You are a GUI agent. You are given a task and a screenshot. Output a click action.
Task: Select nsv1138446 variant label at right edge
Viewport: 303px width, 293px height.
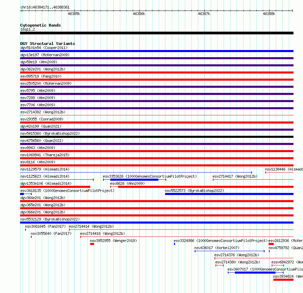pos(284,169)
